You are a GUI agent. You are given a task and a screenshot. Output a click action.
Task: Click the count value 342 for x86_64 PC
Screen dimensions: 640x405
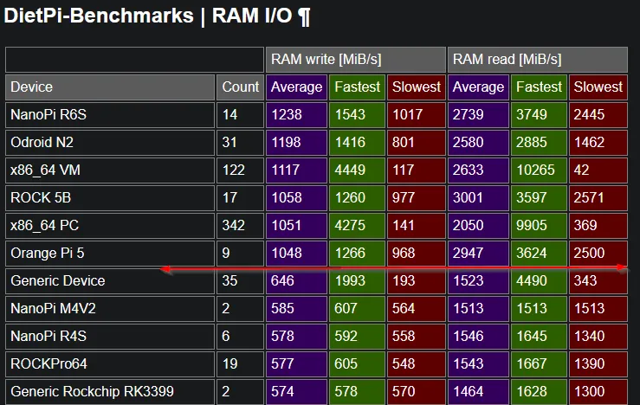coord(240,225)
